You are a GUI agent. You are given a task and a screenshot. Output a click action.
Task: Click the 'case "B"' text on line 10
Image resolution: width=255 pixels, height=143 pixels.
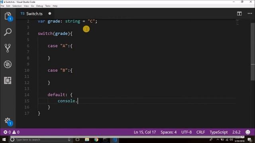pos(57,70)
